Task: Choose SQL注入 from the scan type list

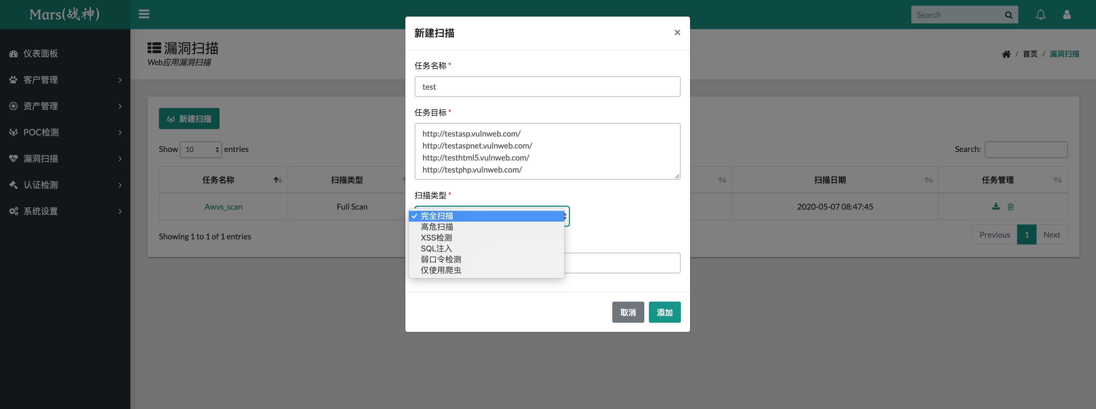Action: point(436,248)
